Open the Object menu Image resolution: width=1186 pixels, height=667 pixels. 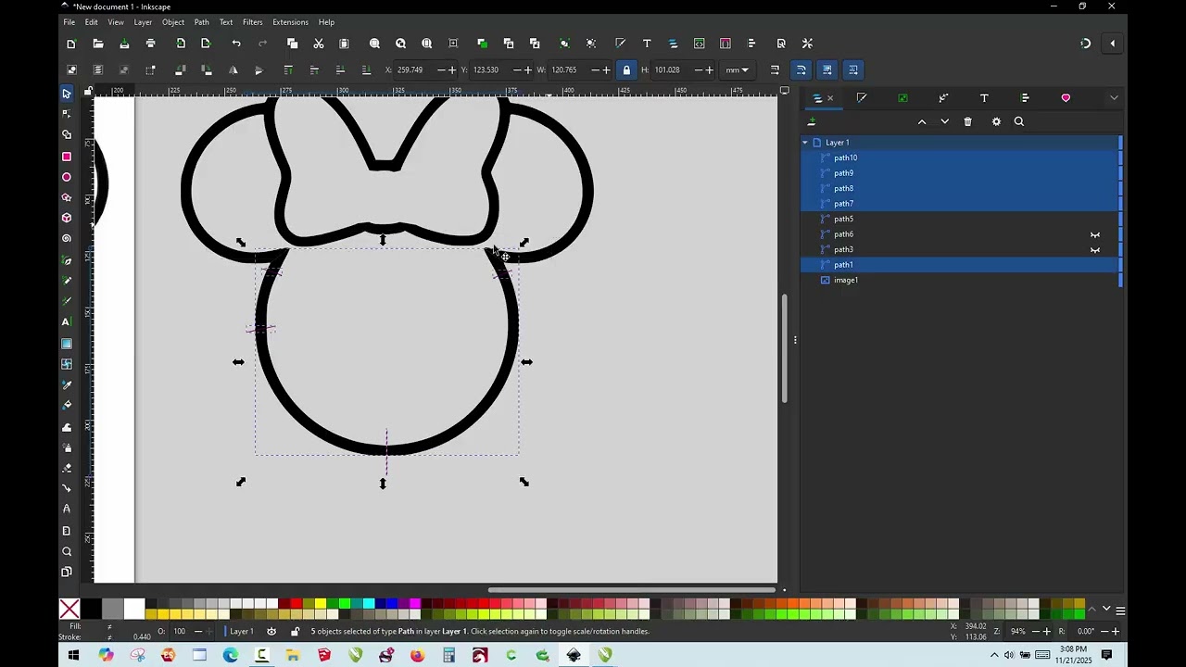tap(173, 22)
